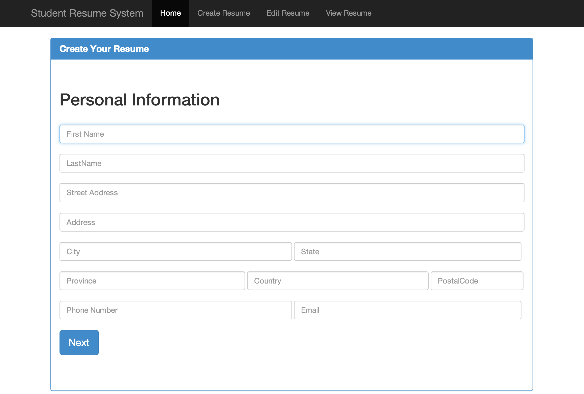This screenshot has width=584, height=394.
Task: Select View Resume in navigation bar
Action: pyautogui.click(x=348, y=13)
